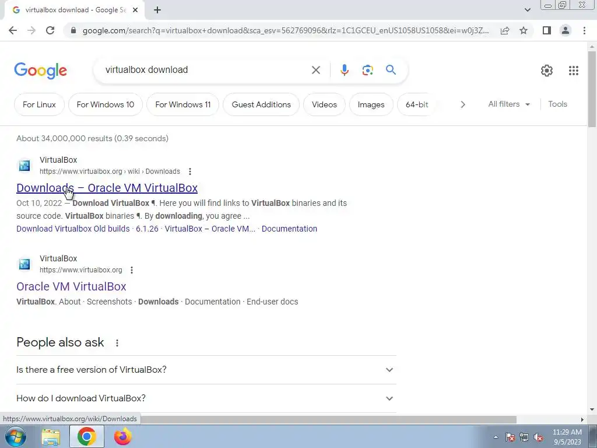The width and height of the screenshot is (597, 448).
Task: Go back with browser back arrow
Action: coord(13,30)
